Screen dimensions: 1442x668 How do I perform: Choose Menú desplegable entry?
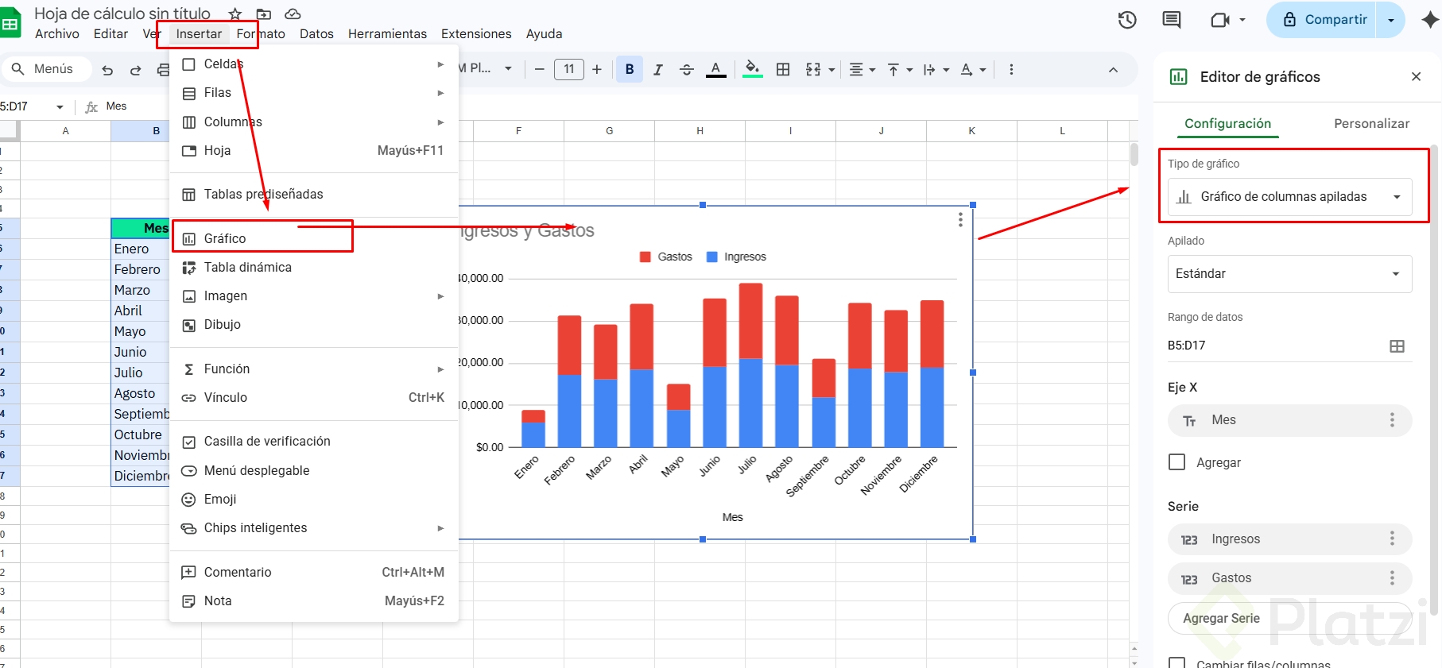coord(314,470)
